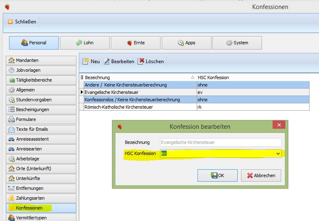The image size is (319, 221).
Task: Click Bearbeiten to edit the selected Konfession
Action: [x=119, y=62]
